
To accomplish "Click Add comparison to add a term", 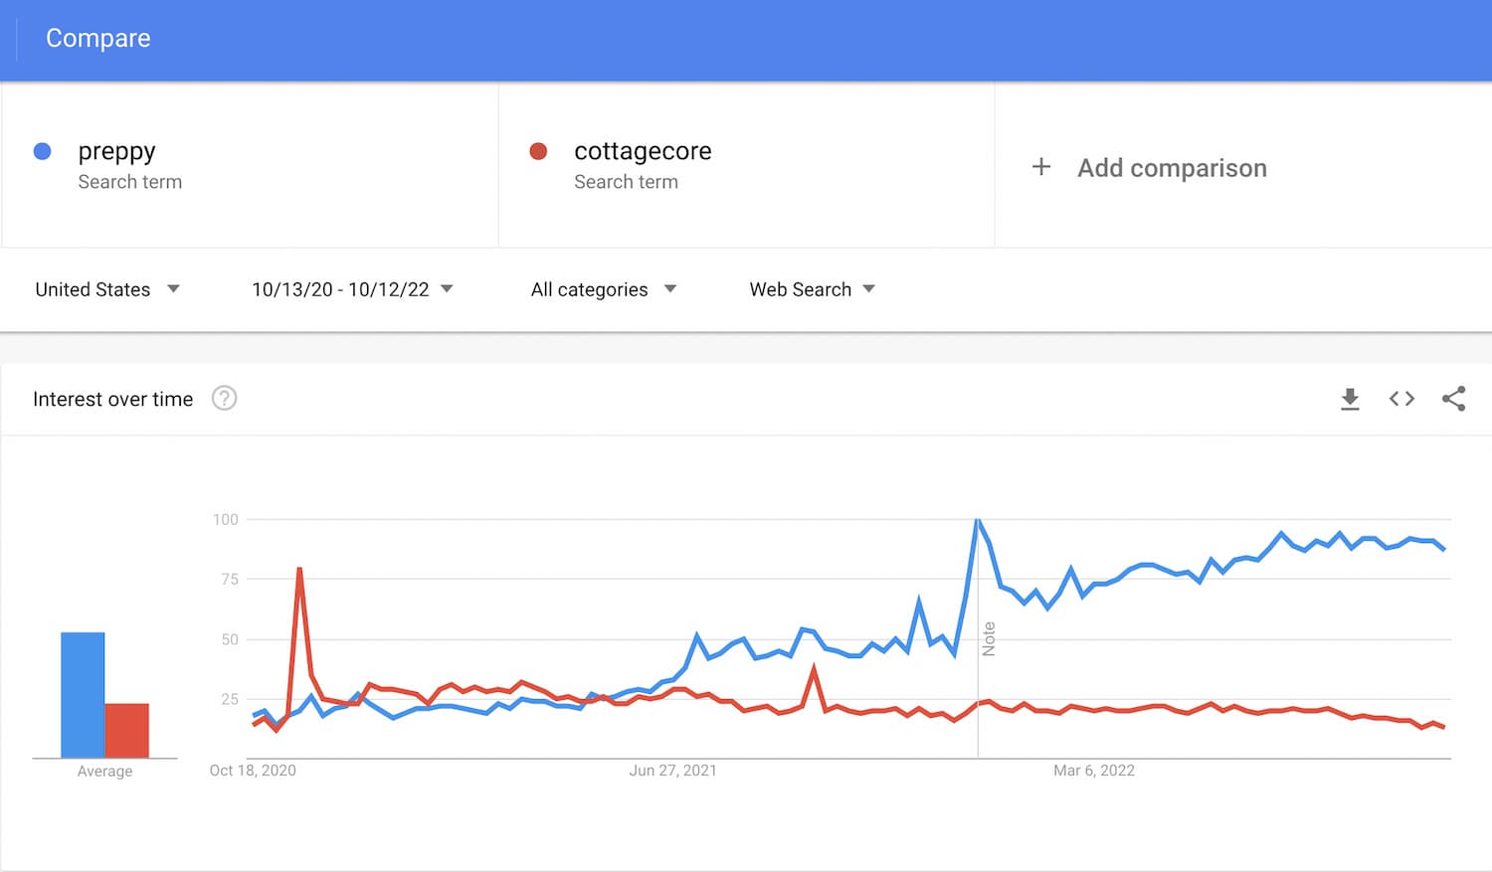I will pos(1172,168).
